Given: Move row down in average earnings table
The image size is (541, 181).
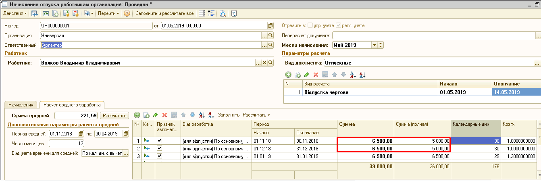Looking at the screenshot, I should click(192, 115).
